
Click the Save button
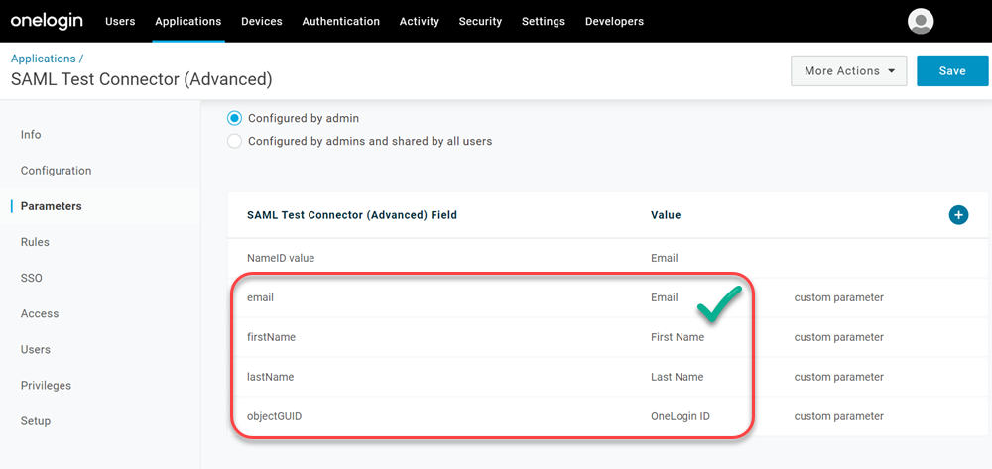952,71
